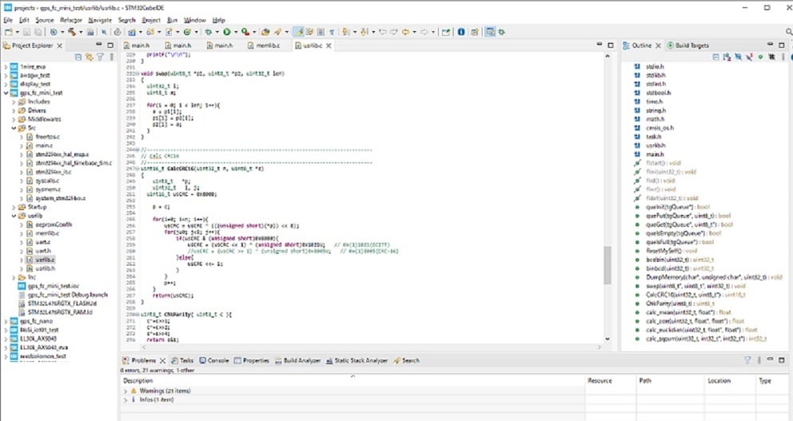The image size is (793, 421).
Task: Click the blue information center icon
Action: [x=461, y=32]
